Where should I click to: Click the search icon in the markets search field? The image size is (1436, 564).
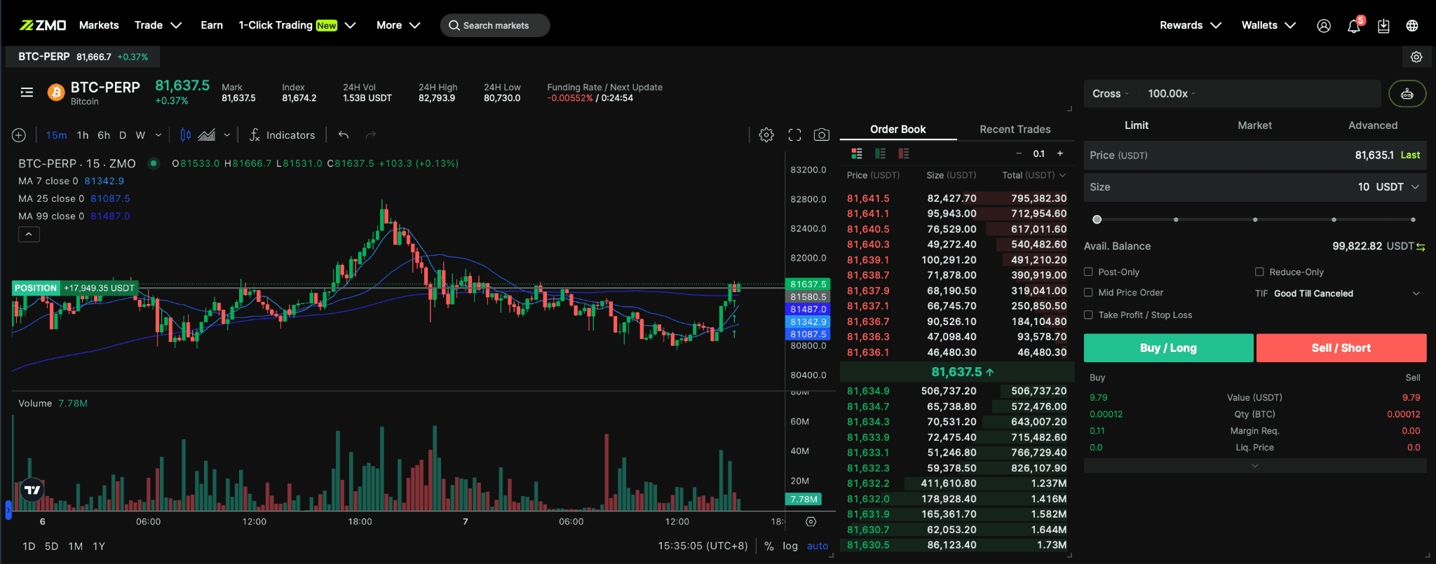pos(454,25)
